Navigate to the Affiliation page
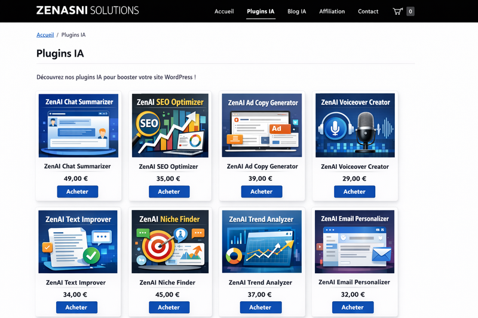The height and width of the screenshot is (318, 478). pyautogui.click(x=332, y=11)
